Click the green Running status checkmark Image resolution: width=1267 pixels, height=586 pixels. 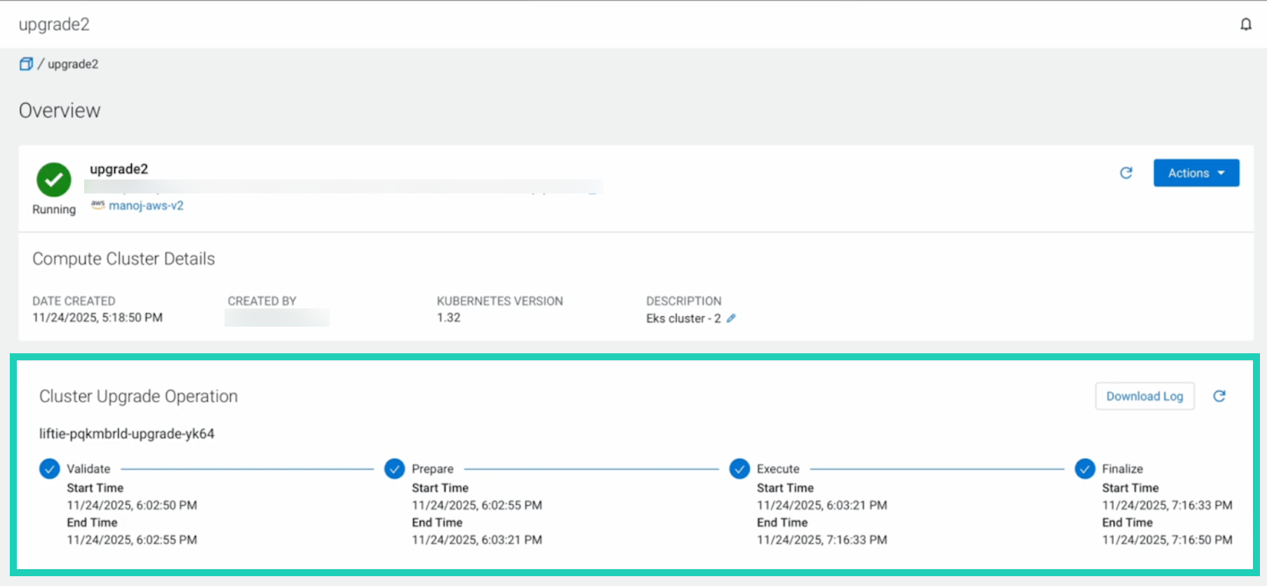pyautogui.click(x=54, y=180)
